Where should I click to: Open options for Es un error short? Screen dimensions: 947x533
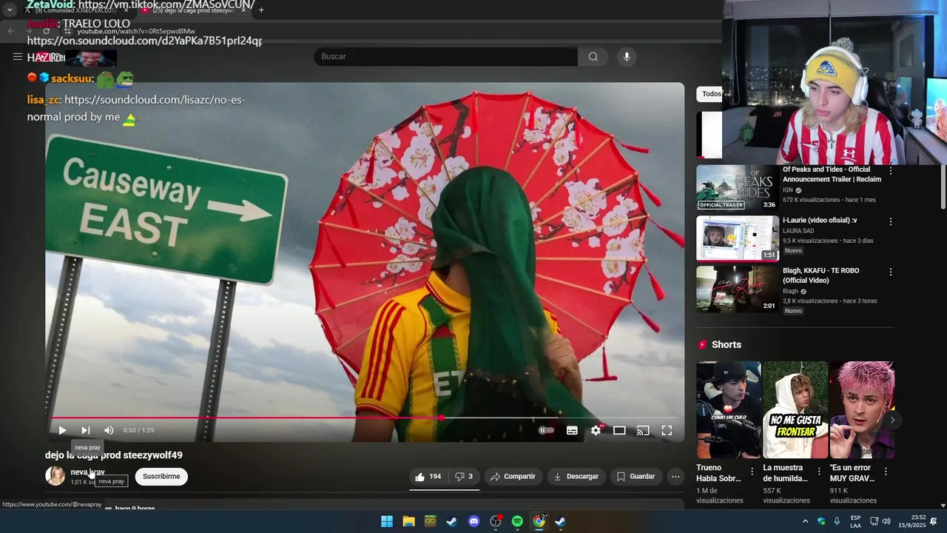885,472
